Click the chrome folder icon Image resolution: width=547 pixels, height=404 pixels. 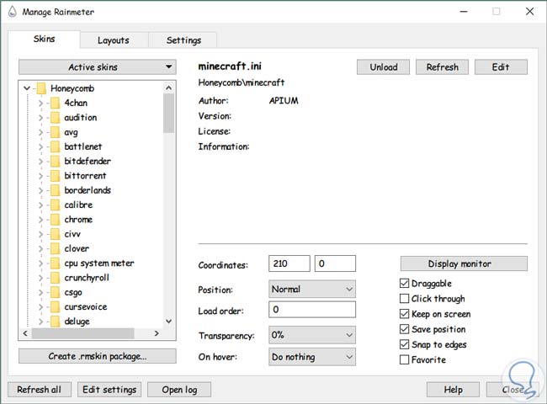tap(55, 220)
